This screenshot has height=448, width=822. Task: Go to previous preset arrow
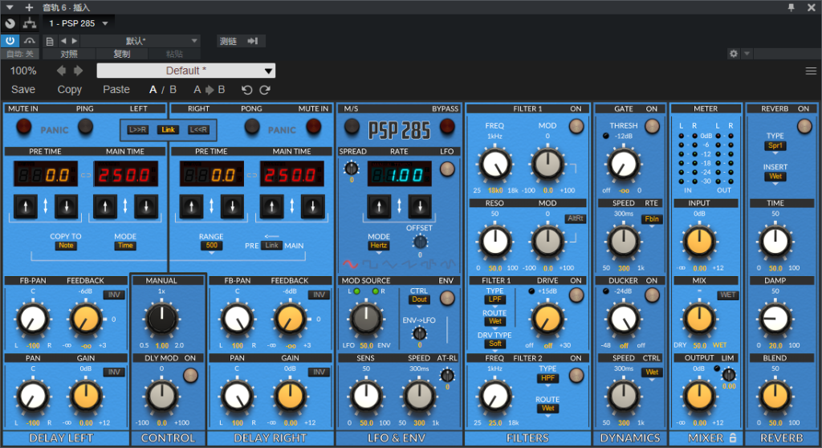pyautogui.click(x=61, y=71)
